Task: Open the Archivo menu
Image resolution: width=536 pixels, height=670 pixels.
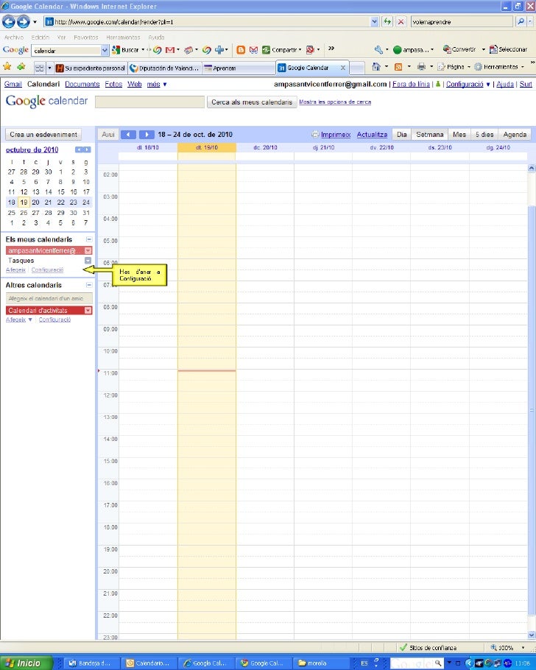Action: coord(14,38)
